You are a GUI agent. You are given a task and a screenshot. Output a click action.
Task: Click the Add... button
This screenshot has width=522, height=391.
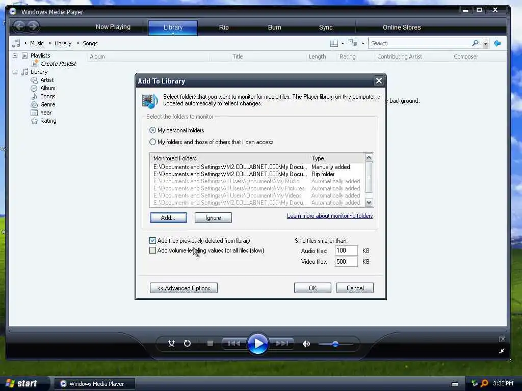(x=168, y=218)
